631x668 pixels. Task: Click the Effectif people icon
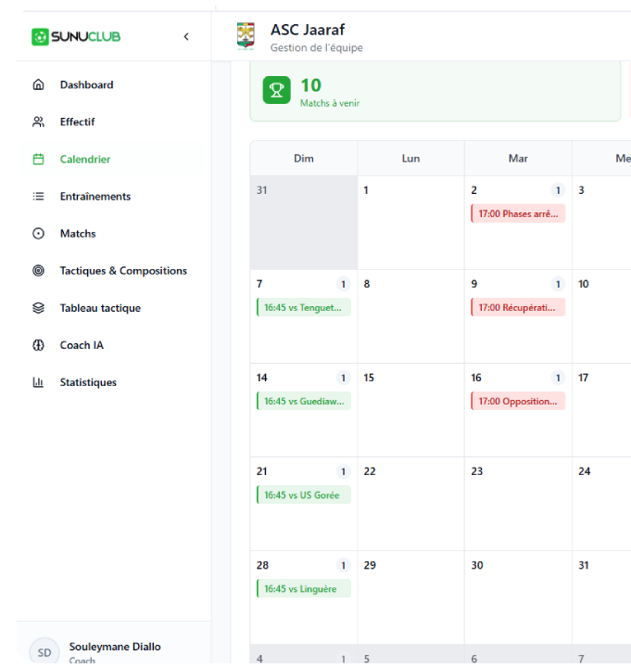(38, 122)
